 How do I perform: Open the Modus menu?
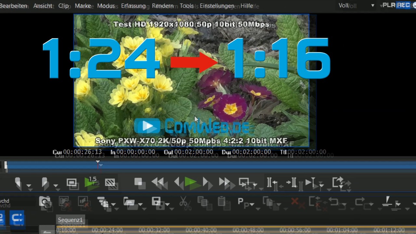[x=106, y=6]
